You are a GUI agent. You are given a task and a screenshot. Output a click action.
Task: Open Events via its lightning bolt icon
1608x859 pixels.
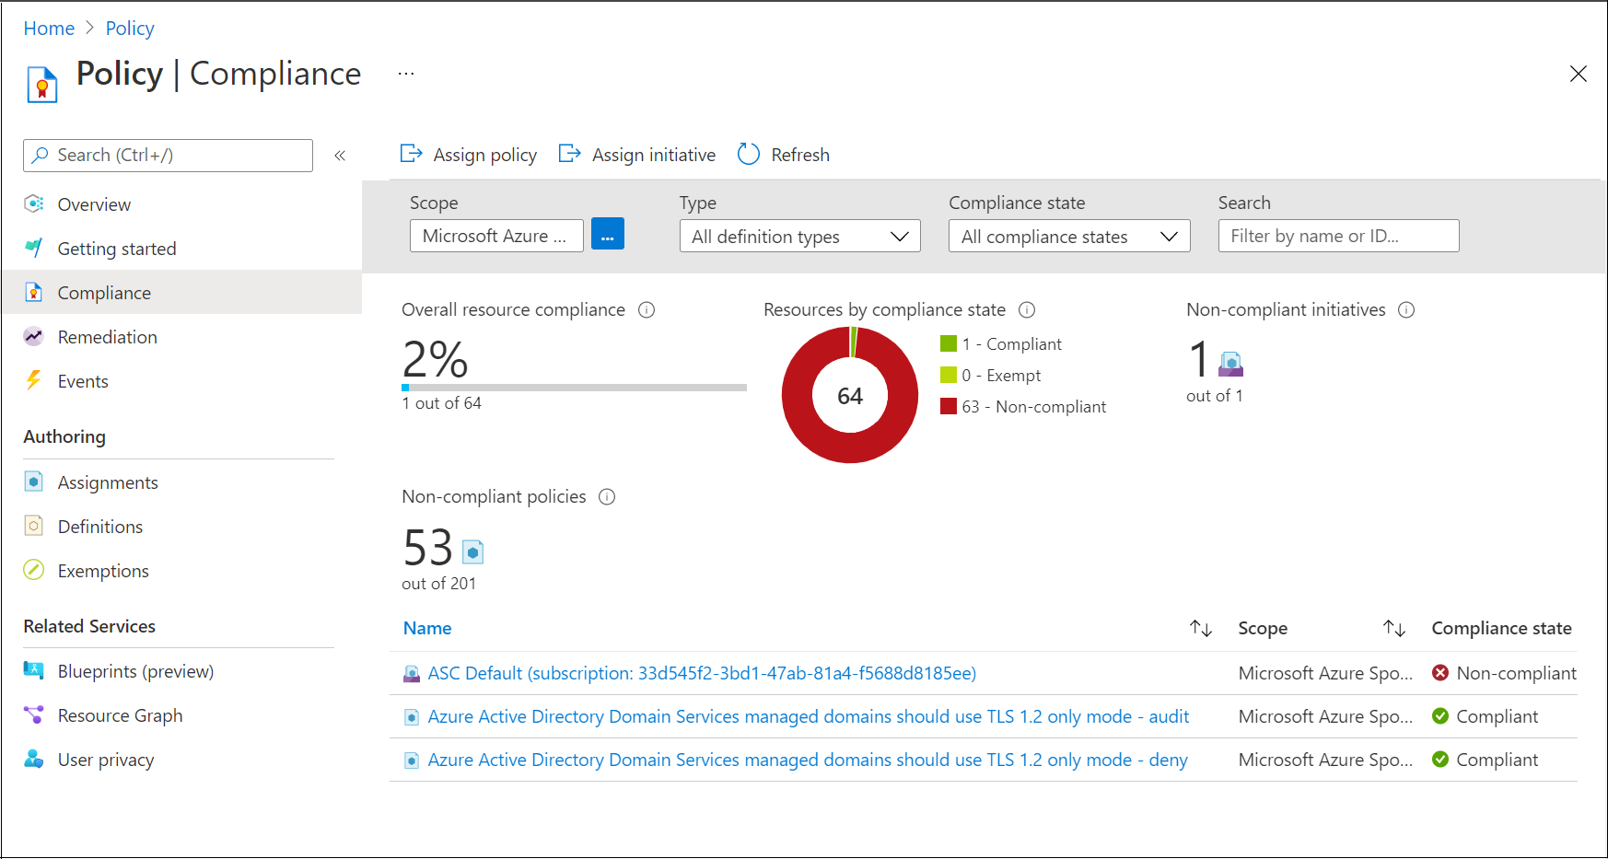(x=33, y=380)
